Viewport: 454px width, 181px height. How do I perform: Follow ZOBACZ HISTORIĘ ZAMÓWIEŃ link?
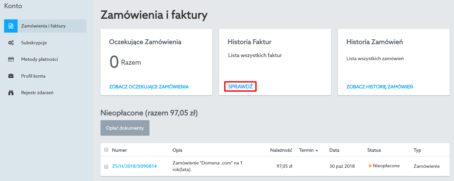point(380,87)
